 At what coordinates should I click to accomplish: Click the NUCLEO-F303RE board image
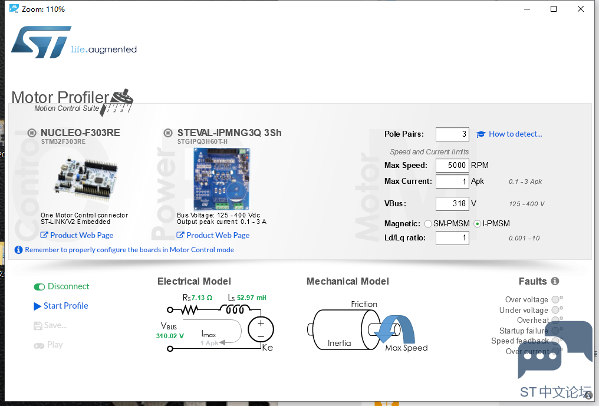pos(87,179)
